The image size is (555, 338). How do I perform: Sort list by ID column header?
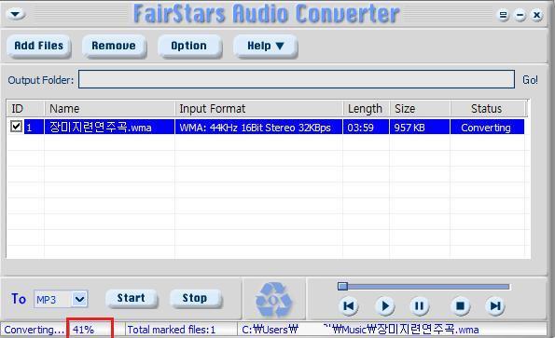point(25,108)
